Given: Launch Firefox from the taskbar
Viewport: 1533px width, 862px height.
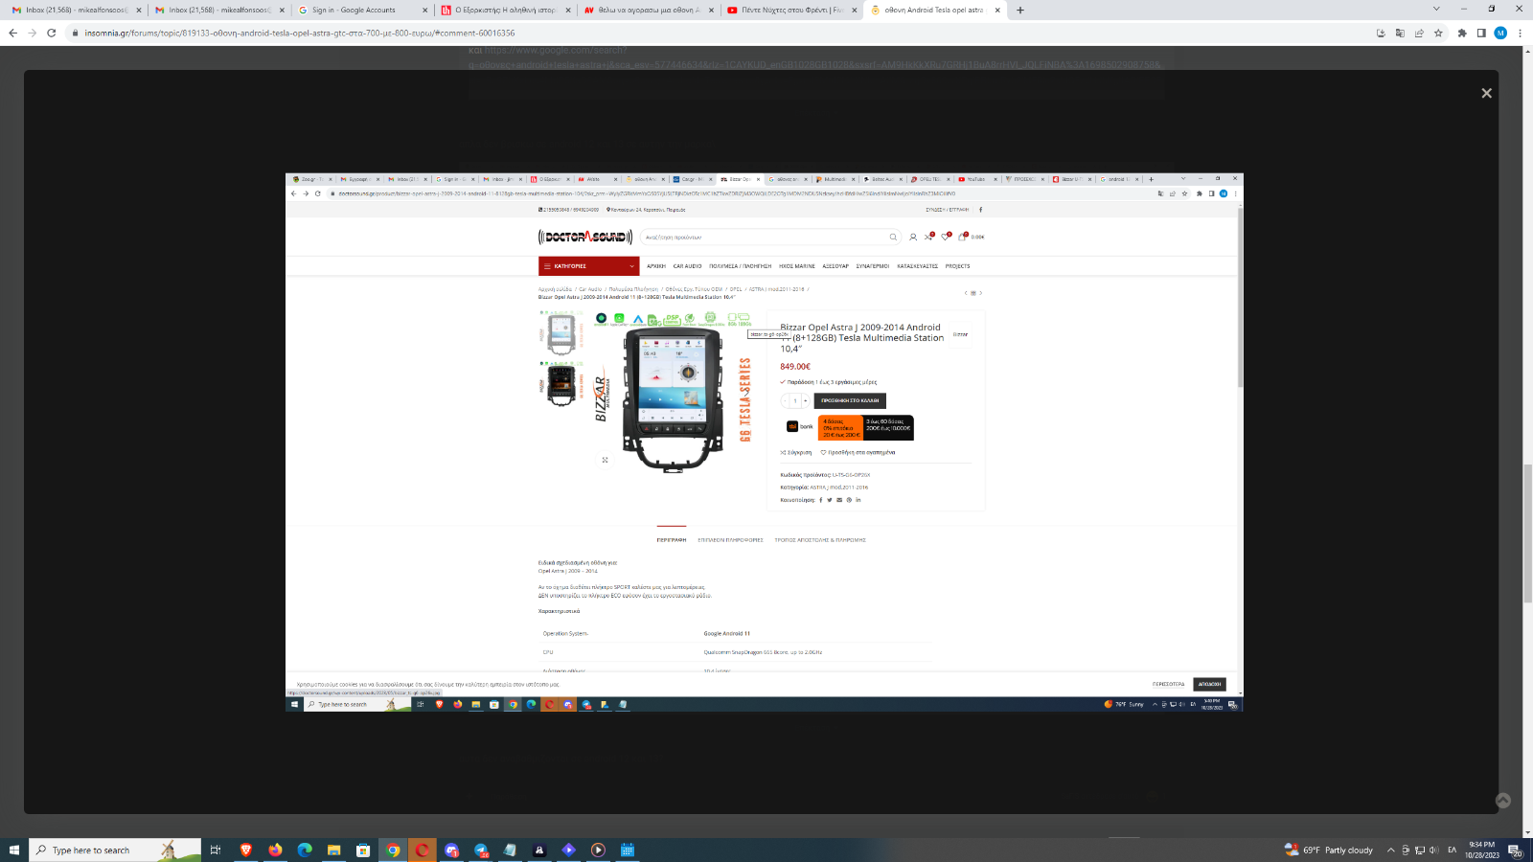Looking at the screenshot, I should pos(276,850).
